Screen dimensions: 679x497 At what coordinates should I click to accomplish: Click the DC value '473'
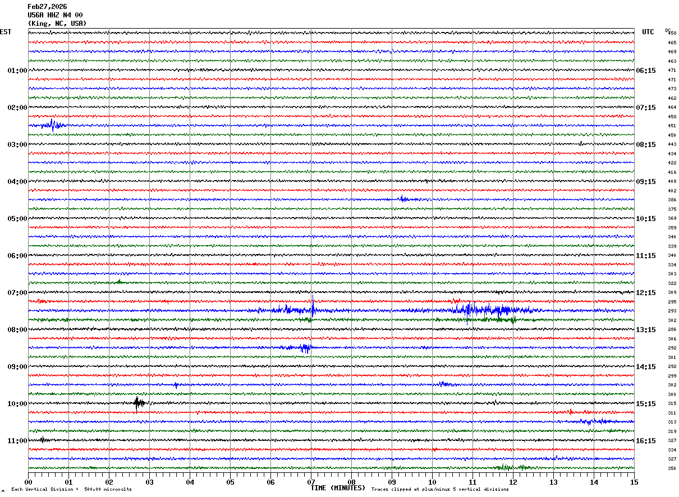coord(672,89)
